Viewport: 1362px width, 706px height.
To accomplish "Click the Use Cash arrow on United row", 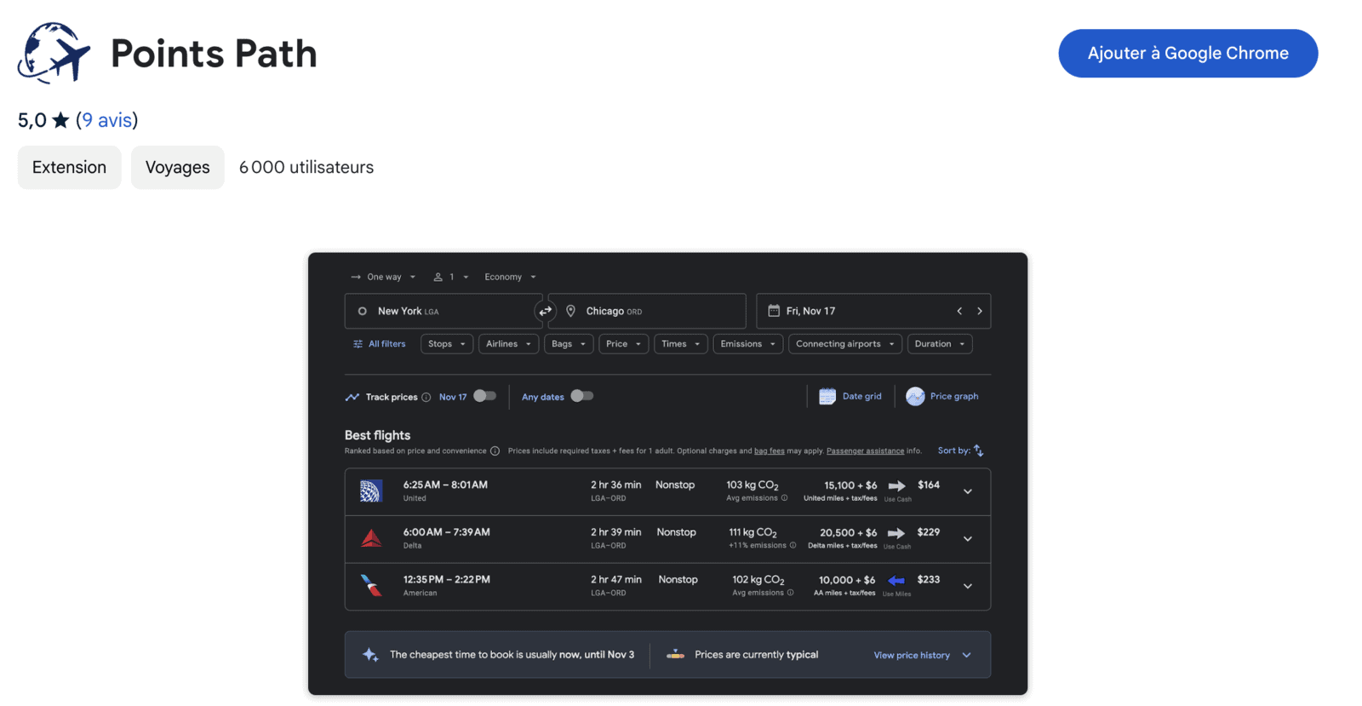I will 897,486.
